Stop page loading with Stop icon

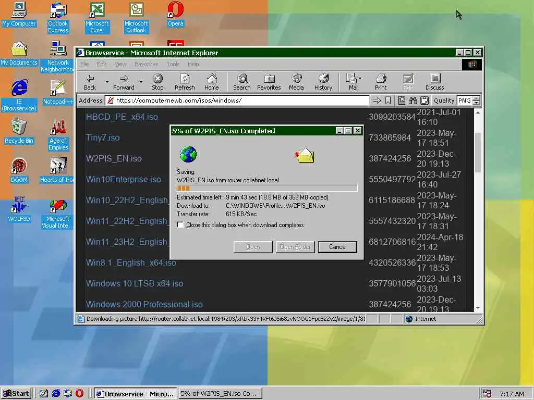tap(157, 82)
